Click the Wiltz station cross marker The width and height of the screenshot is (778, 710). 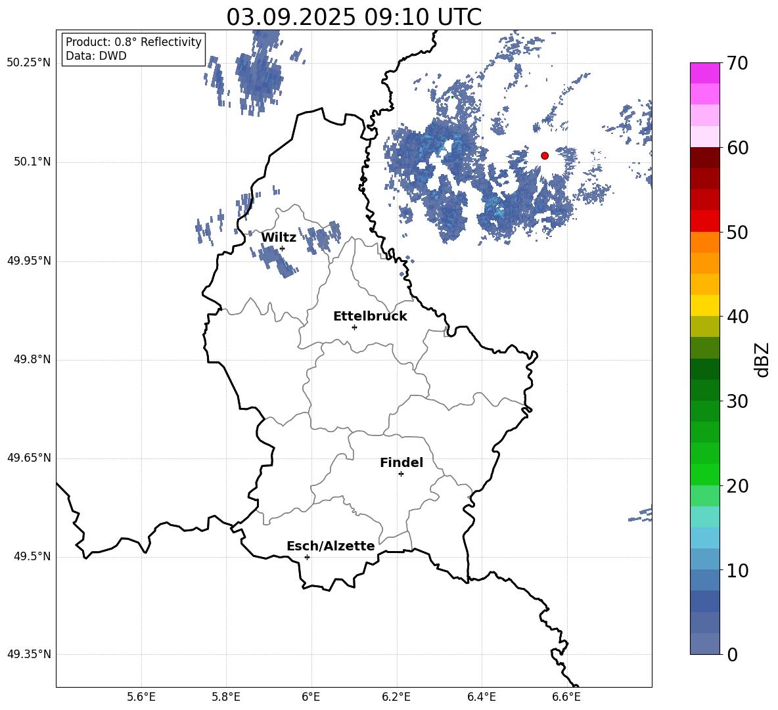pyautogui.click(x=283, y=248)
